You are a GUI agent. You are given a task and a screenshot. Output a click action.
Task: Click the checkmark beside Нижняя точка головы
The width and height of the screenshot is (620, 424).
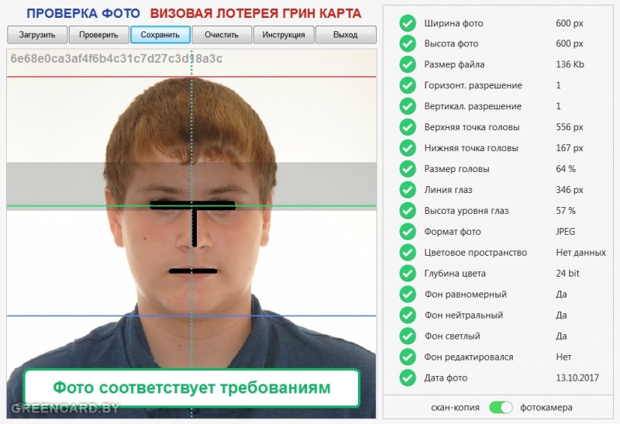pos(408,148)
